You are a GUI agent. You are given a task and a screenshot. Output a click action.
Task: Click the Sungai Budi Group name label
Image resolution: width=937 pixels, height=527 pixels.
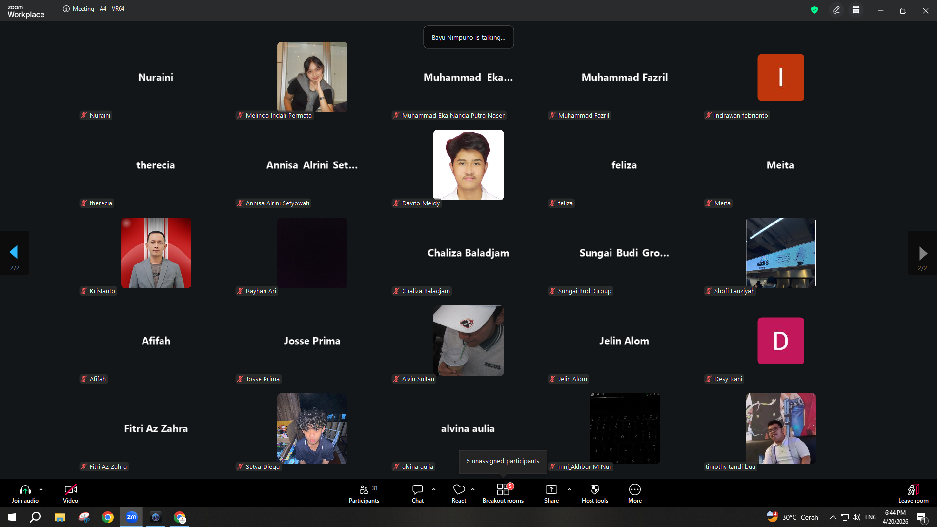point(581,291)
